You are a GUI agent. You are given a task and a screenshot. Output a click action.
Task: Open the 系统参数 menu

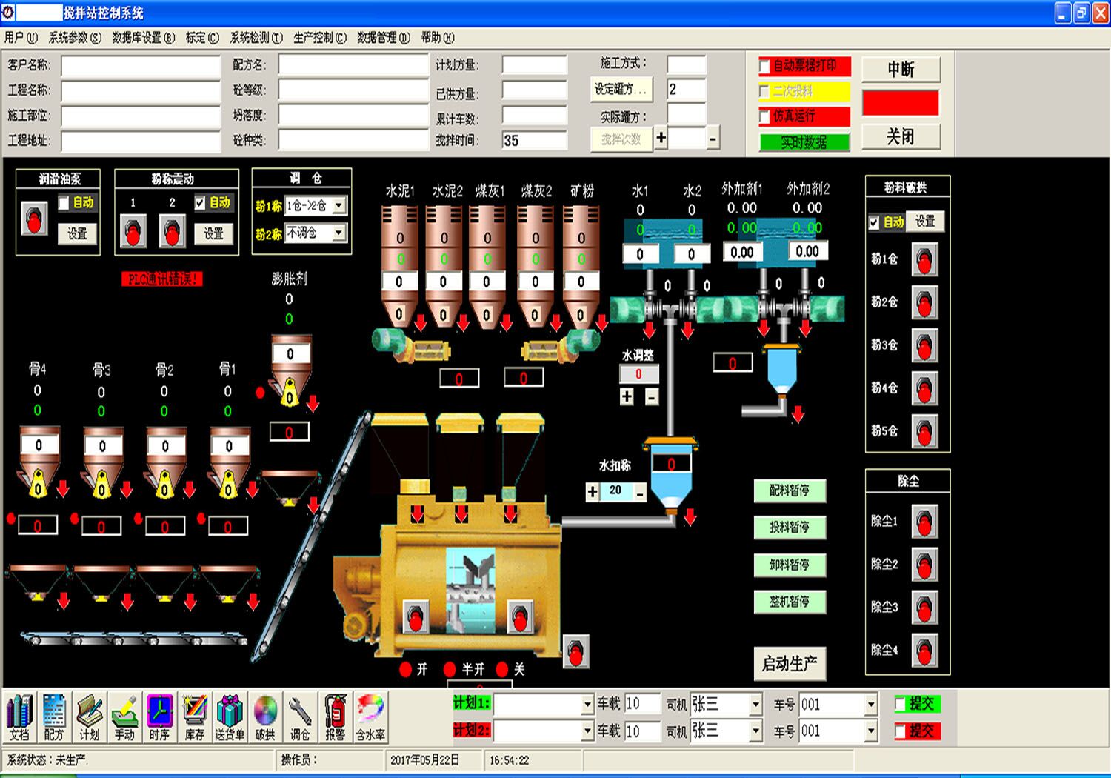(75, 38)
